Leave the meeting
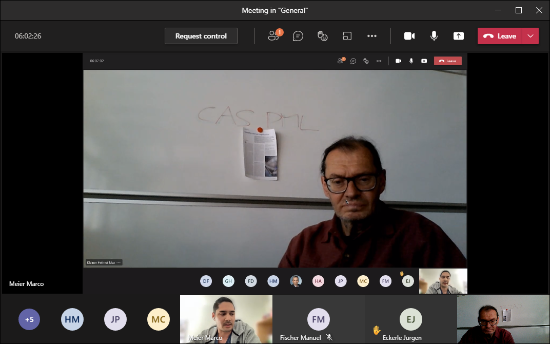Image resolution: width=550 pixels, height=344 pixels. [500, 36]
